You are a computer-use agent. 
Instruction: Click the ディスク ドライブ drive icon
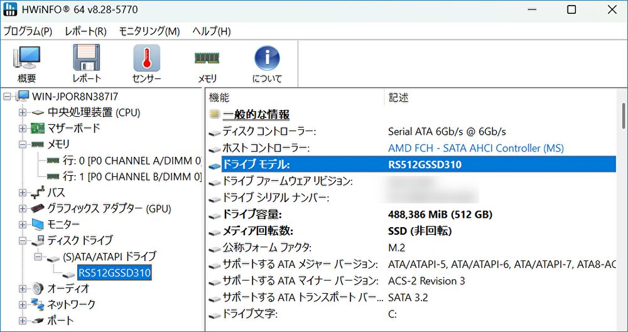pyautogui.click(x=38, y=240)
